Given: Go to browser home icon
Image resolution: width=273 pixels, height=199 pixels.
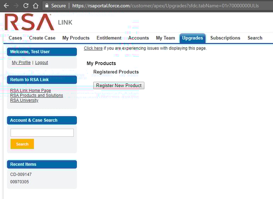Looking at the screenshot, I should 35,6.
